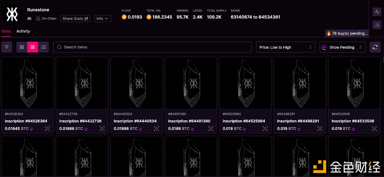Click the listed count 2.4K
This screenshot has height=177, width=384.
[198, 17]
